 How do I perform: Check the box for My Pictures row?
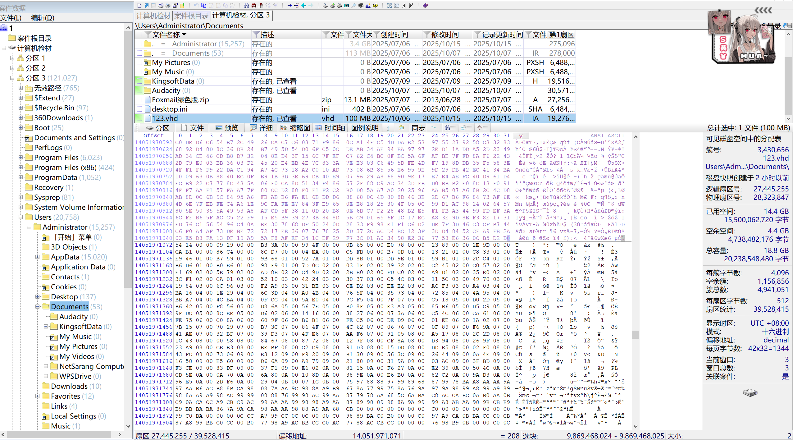click(x=139, y=62)
